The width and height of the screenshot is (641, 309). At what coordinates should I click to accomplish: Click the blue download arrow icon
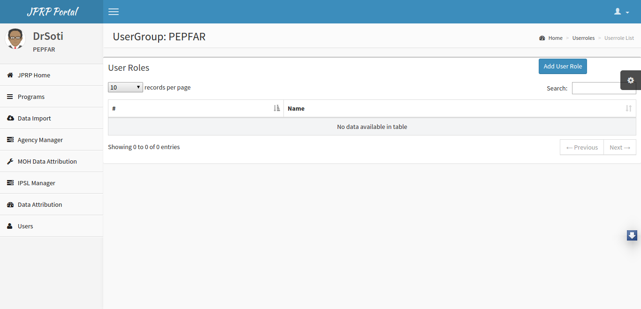pyautogui.click(x=632, y=235)
